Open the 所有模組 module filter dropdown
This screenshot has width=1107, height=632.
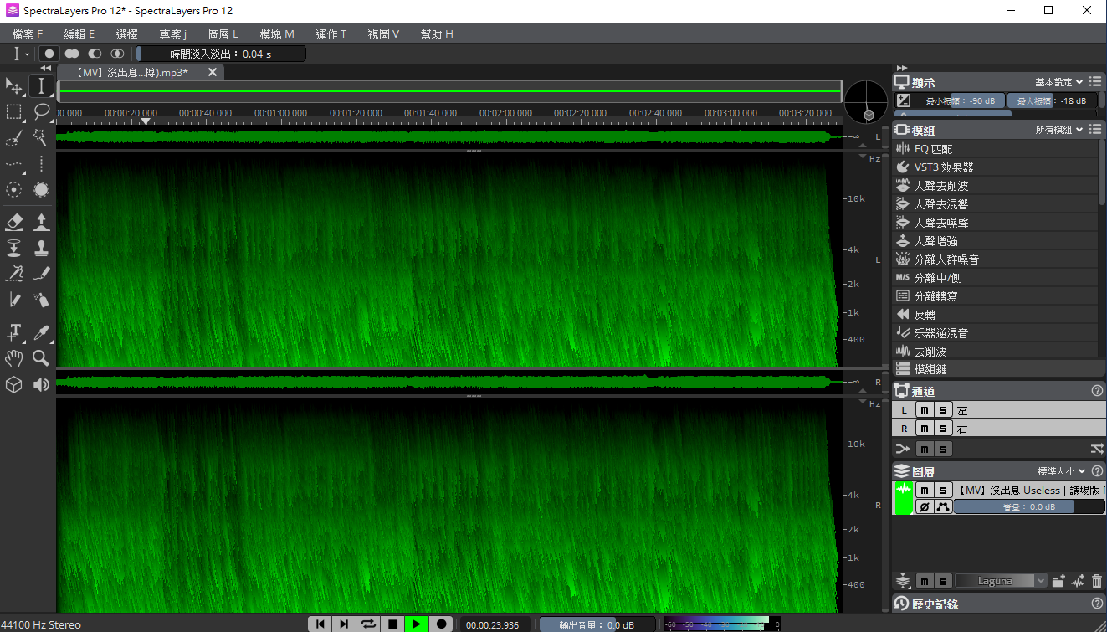pos(1058,130)
